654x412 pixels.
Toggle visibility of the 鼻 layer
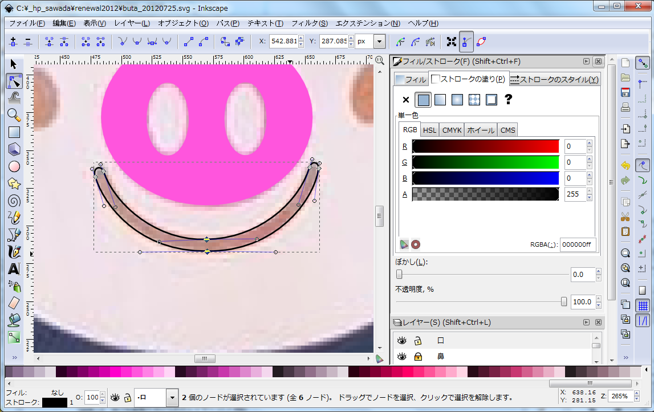[x=401, y=357]
